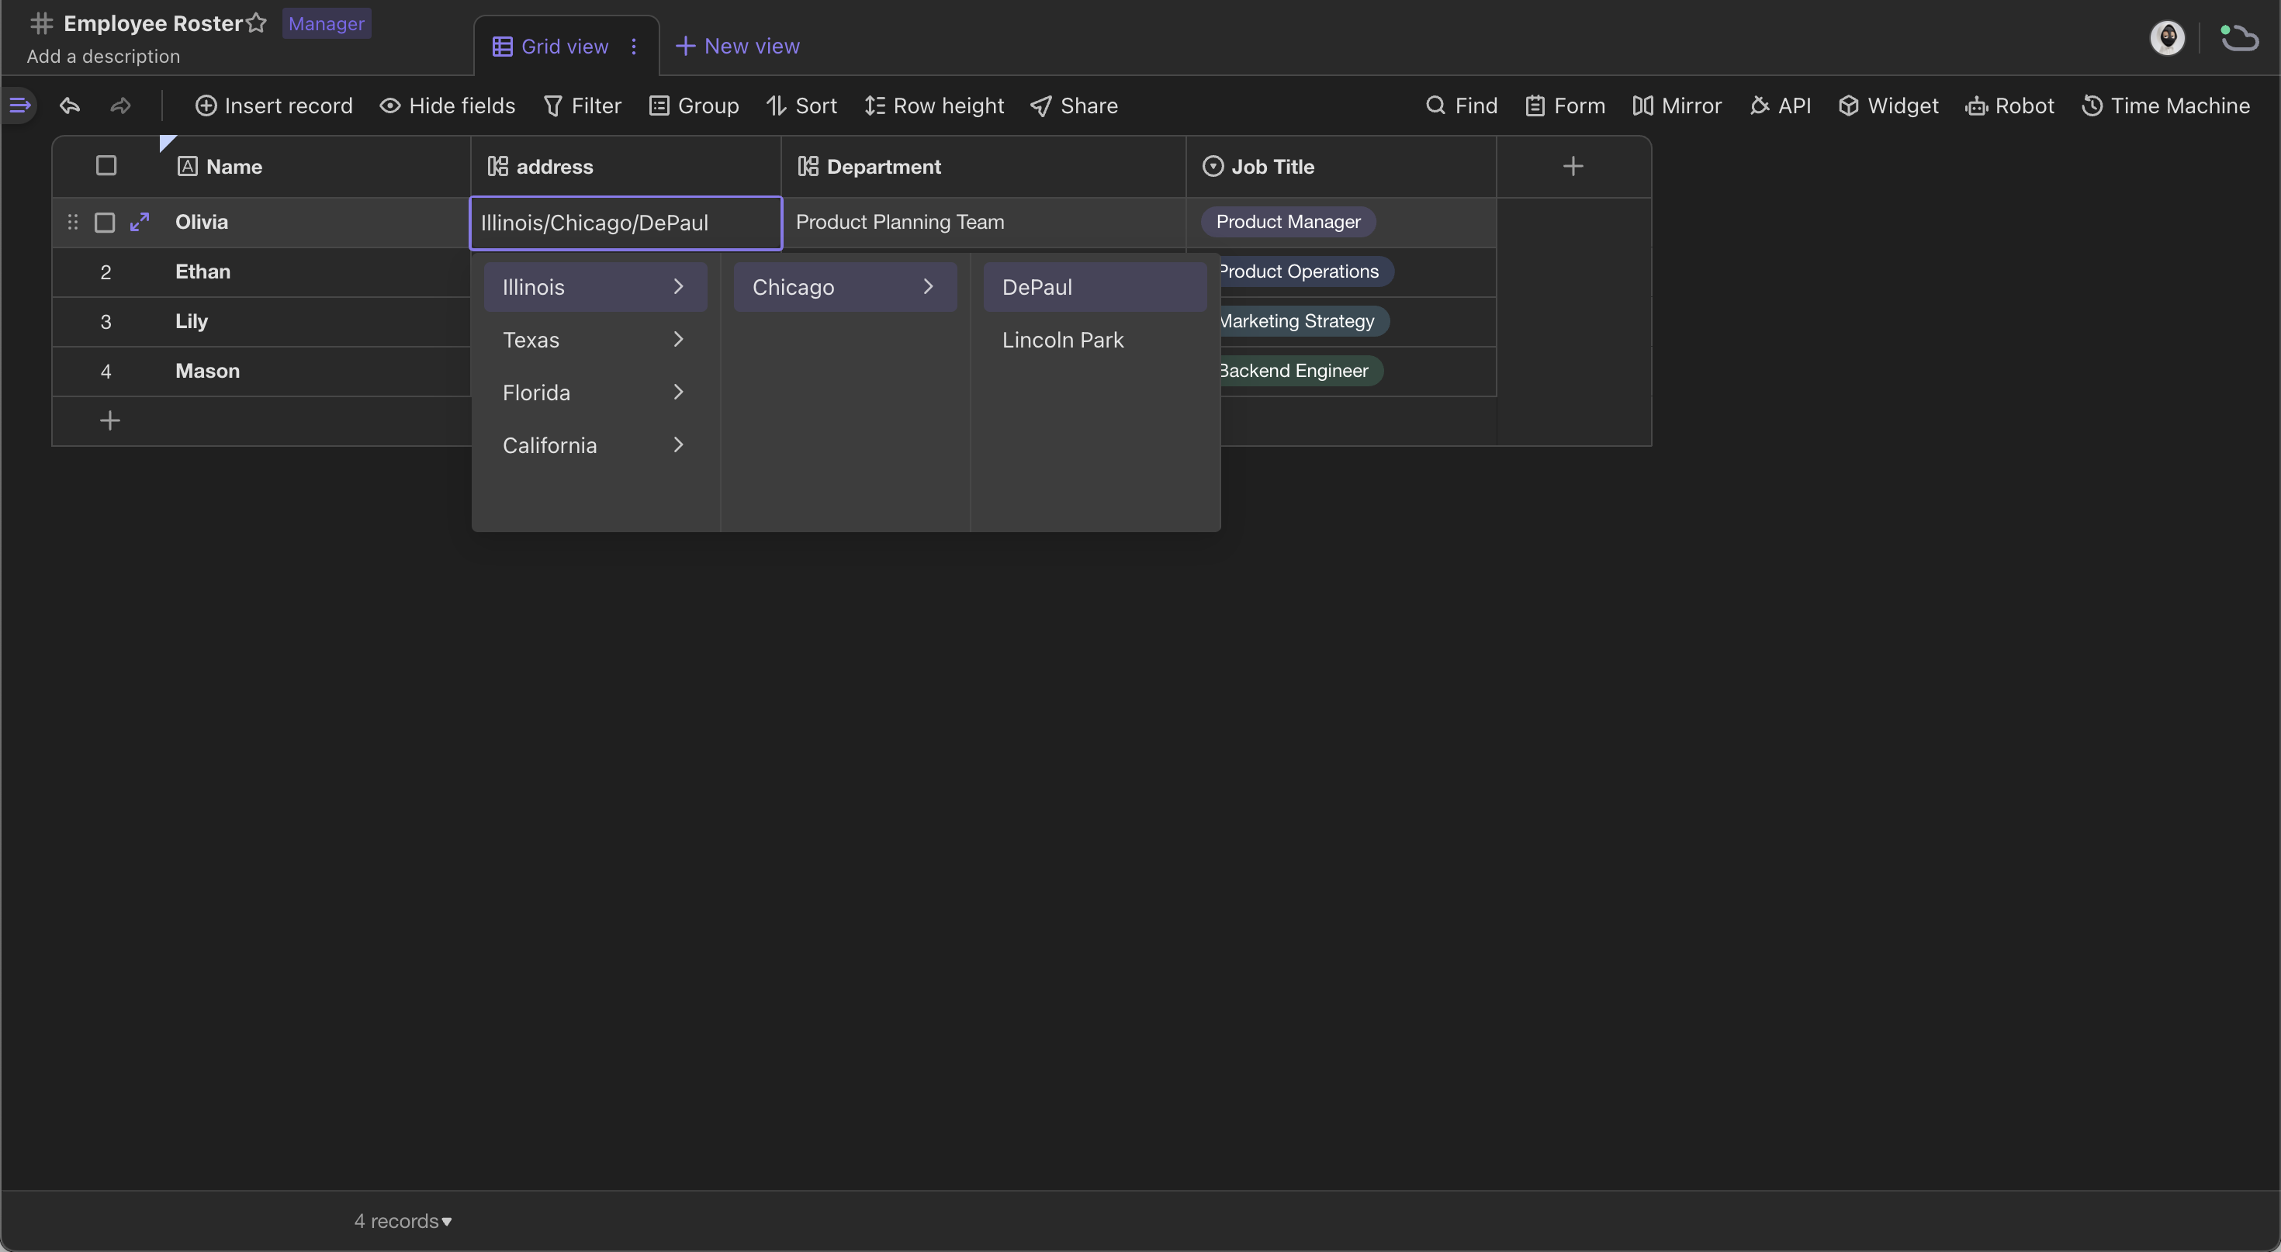Viewport: 2281px width, 1252px height.
Task: Click the Department column header
Action: [x=984, y=167]
